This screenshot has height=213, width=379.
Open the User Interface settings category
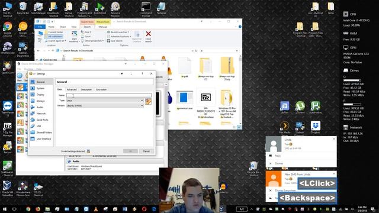pyautogui.click(x=41, y=139)
